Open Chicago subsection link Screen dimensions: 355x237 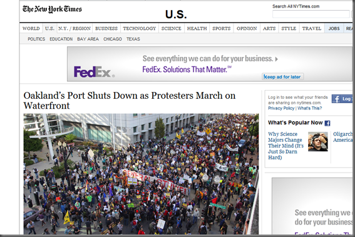113,39
